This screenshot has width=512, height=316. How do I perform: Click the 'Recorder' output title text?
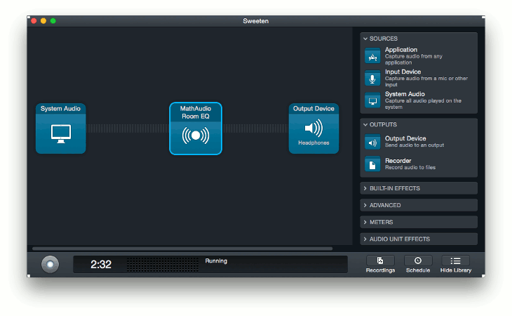[398, 161]
